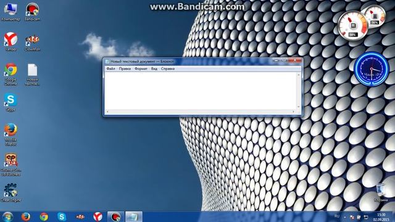Click the RU language indicator
This screenshot has height=222, width=395.
click(x=337, y=216)
